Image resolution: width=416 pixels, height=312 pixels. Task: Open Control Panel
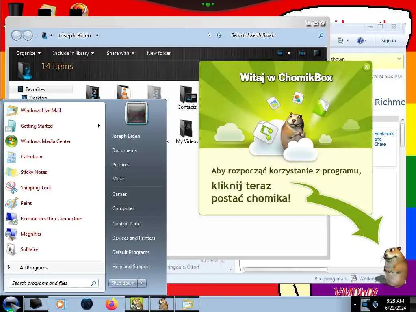127,224
